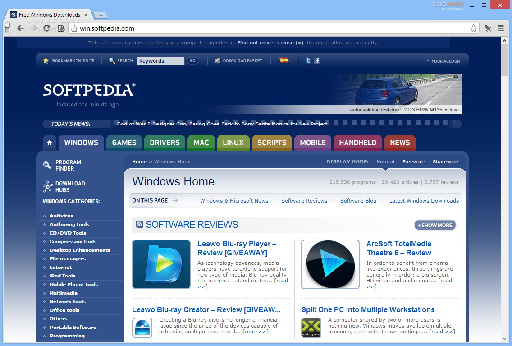Image resolution: width=512 pixels, height=346 pixels.
Task: Click Find out more in cookie notice
Action: click(x=255, y=42)
